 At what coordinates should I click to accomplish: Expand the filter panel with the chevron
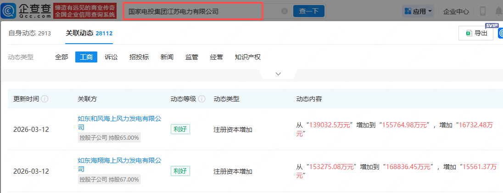click(278, 74)
